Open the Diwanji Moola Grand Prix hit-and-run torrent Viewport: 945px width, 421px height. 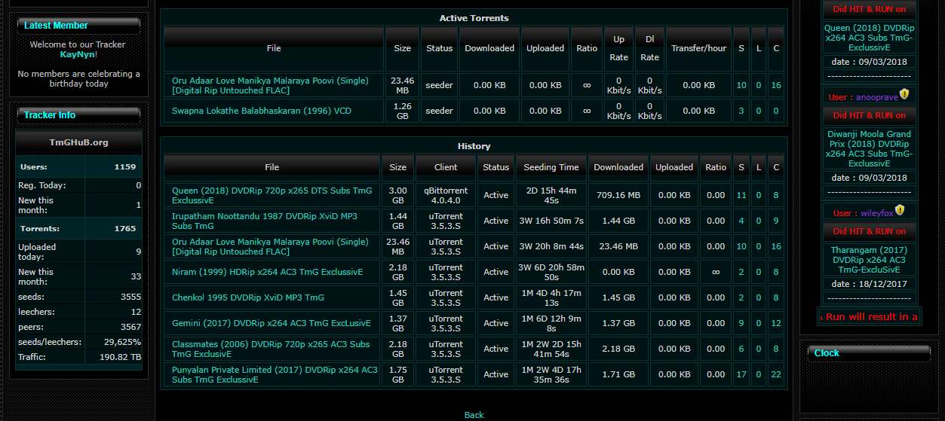[x=869, y=148]
